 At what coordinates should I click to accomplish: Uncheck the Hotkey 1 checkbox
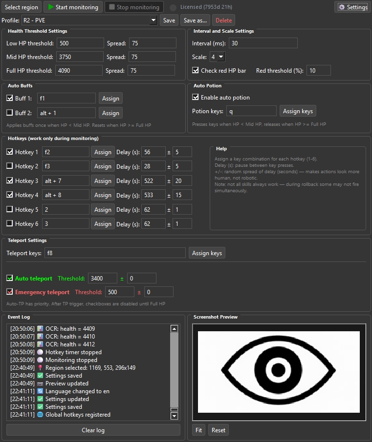pyautogui.click(x=10, y=152)
